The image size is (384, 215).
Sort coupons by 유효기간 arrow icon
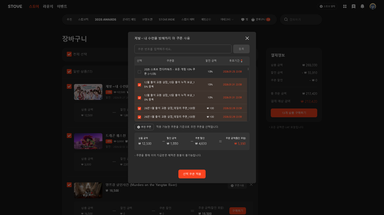pyautogui.click(x=242, y=61)
